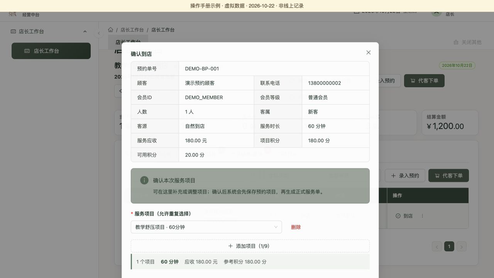Select the highlighted 店长工作台 sidebar menu item
This screenshot has height=278, width=494.
[x=51, y=51]
